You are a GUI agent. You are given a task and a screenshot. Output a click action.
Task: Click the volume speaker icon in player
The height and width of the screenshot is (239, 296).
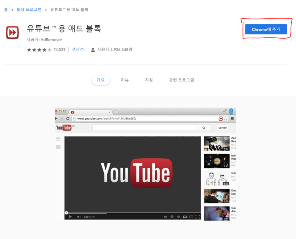coord(79,217)
